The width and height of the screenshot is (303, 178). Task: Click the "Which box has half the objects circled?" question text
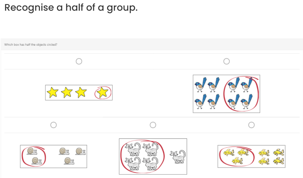(x=31, y=45)
